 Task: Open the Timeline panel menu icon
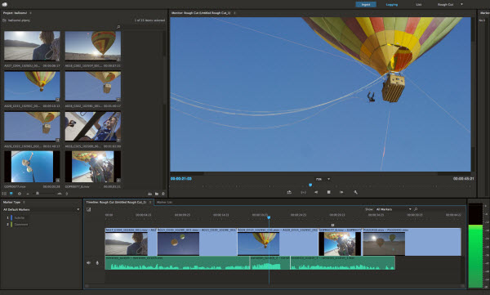click(x=150, y=203)
